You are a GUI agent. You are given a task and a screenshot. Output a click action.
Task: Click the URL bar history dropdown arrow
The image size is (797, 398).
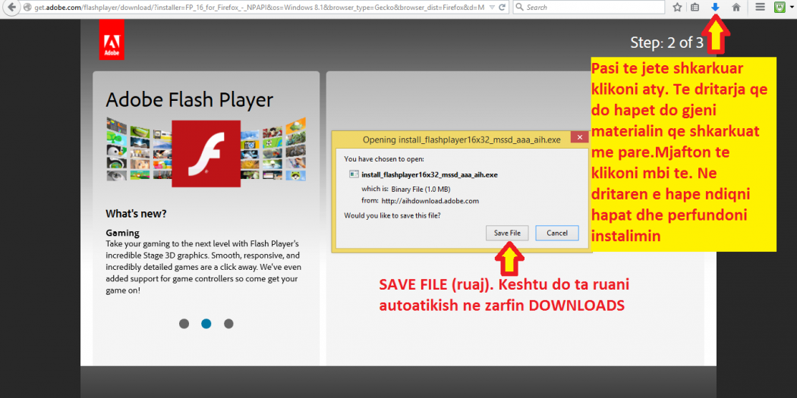490,8
